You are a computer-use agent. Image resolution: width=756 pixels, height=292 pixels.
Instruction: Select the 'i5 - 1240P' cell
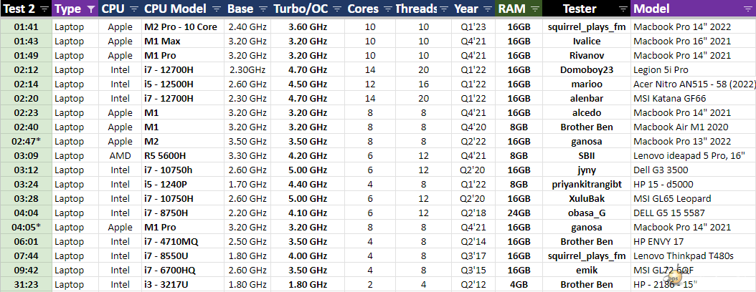tap(183, 184)
